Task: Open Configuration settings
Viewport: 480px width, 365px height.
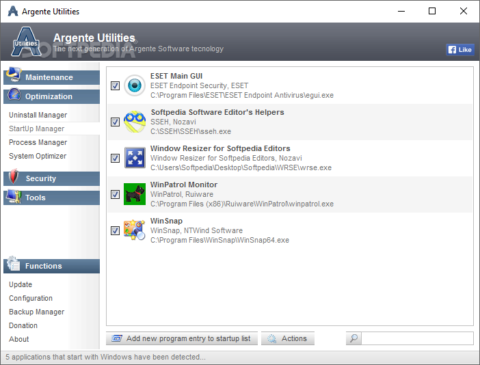Action: pyautogui.click(x=31, y=298)
